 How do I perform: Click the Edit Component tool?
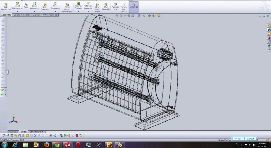click(6, 7)
